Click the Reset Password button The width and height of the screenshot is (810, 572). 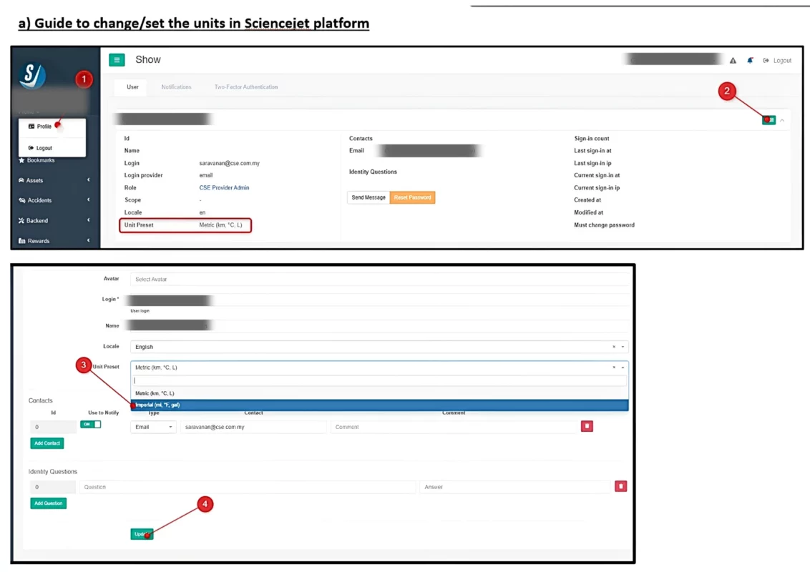[x=412, y=197]
